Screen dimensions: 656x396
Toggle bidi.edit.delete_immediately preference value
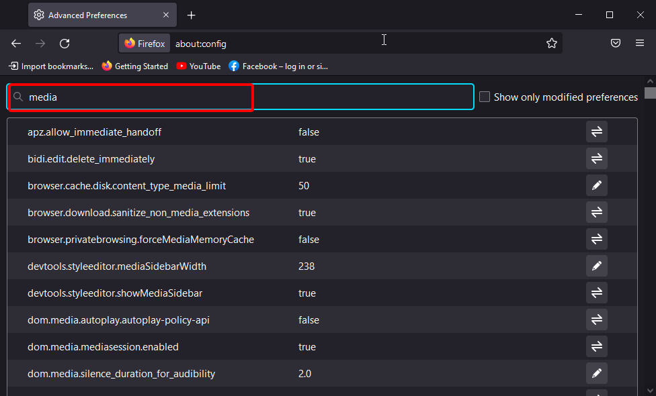click(596, 159)
